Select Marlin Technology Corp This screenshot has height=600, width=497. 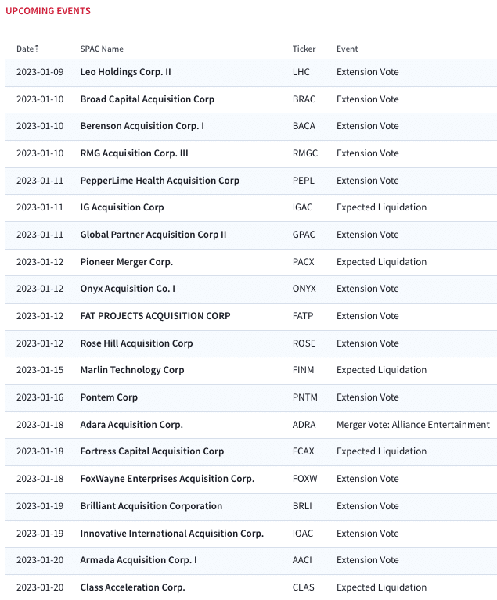[132, 370]
